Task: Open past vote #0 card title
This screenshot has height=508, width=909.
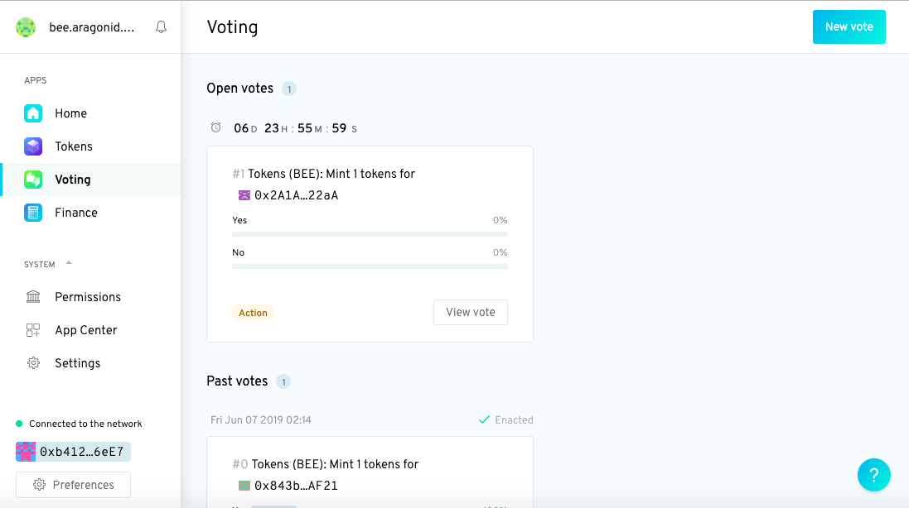Action: coord(325,464)
